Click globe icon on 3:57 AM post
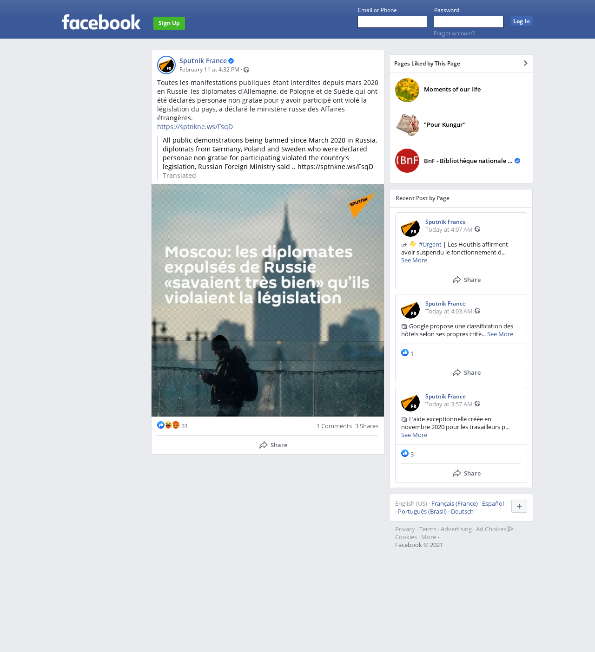This screenshot has width=595, height=652. pyautogui.click(x=477, y=404)
